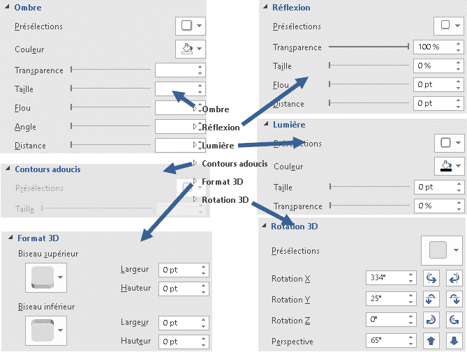Open the Ombre Présélections dropdown
This screenshot has height=352, width=467.
(191, 26)
